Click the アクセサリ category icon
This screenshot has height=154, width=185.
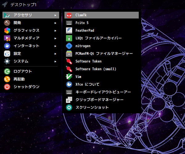(x=7, y=15)
